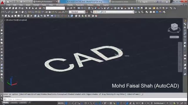The width and height of the screenshot is (188, 105).
Task: Click the Autodesk Exchange Apps X icon
Action: pos(157,2)
